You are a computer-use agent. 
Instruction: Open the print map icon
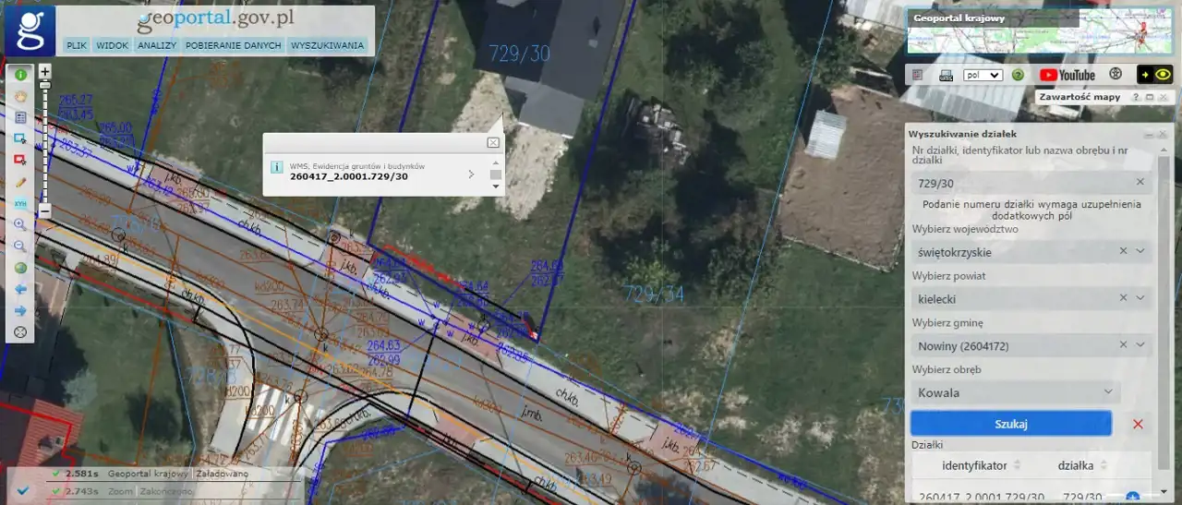946,75
